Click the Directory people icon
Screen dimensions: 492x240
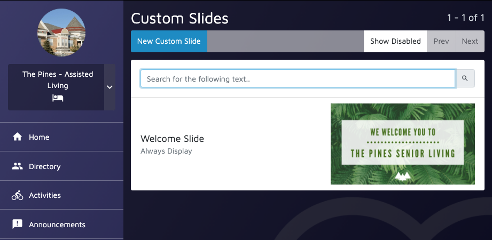click(x=17, y=166)
